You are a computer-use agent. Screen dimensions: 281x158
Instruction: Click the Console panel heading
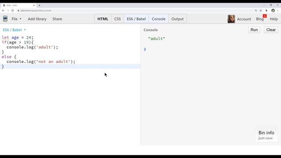click(x=151, y=30)
